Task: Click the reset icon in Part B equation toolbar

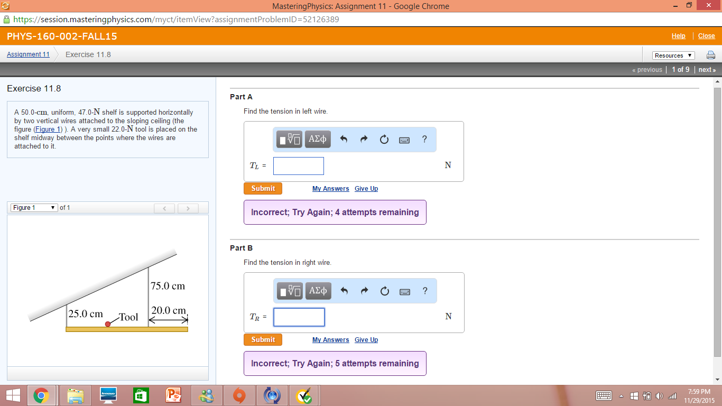Action: tap(384, 290)
